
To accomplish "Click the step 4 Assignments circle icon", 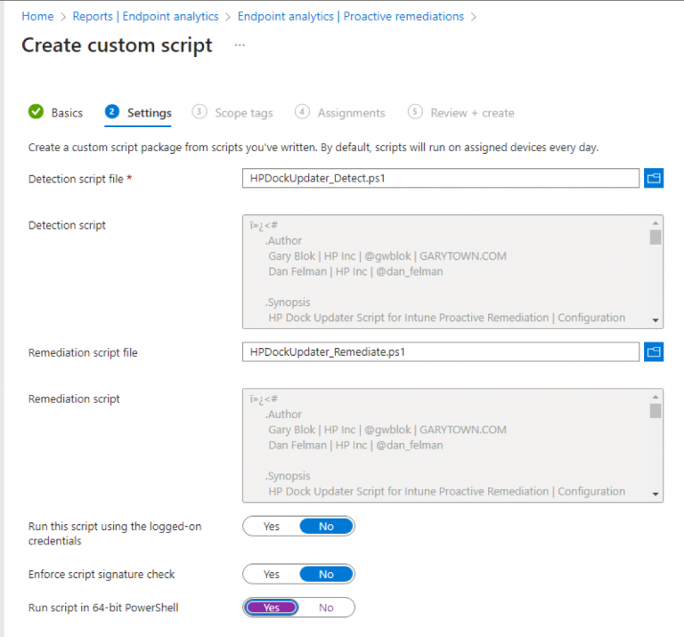I will click(303, 112).
